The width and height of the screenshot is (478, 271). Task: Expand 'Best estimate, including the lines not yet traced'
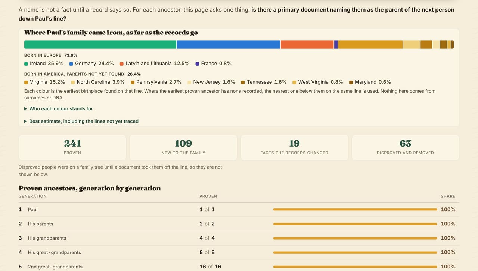[x=81, y=121]
